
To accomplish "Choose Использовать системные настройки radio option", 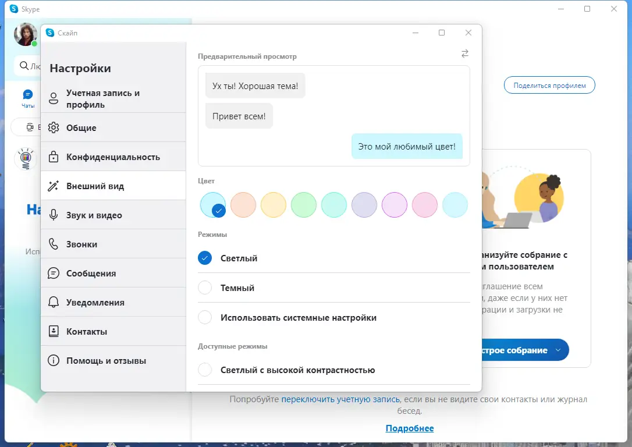I will 205,317.
